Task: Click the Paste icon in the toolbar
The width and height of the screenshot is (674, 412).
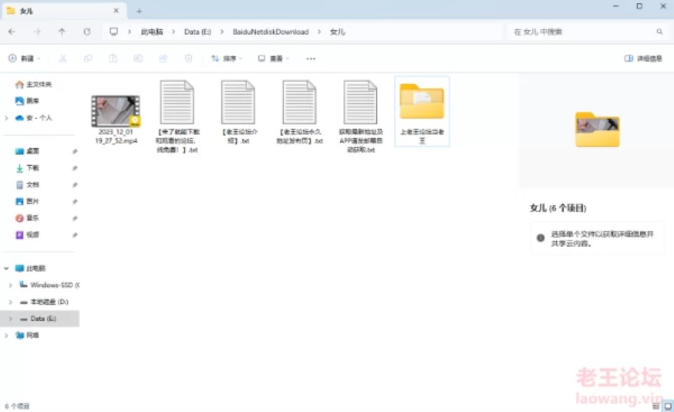Action: pos(114,58)
